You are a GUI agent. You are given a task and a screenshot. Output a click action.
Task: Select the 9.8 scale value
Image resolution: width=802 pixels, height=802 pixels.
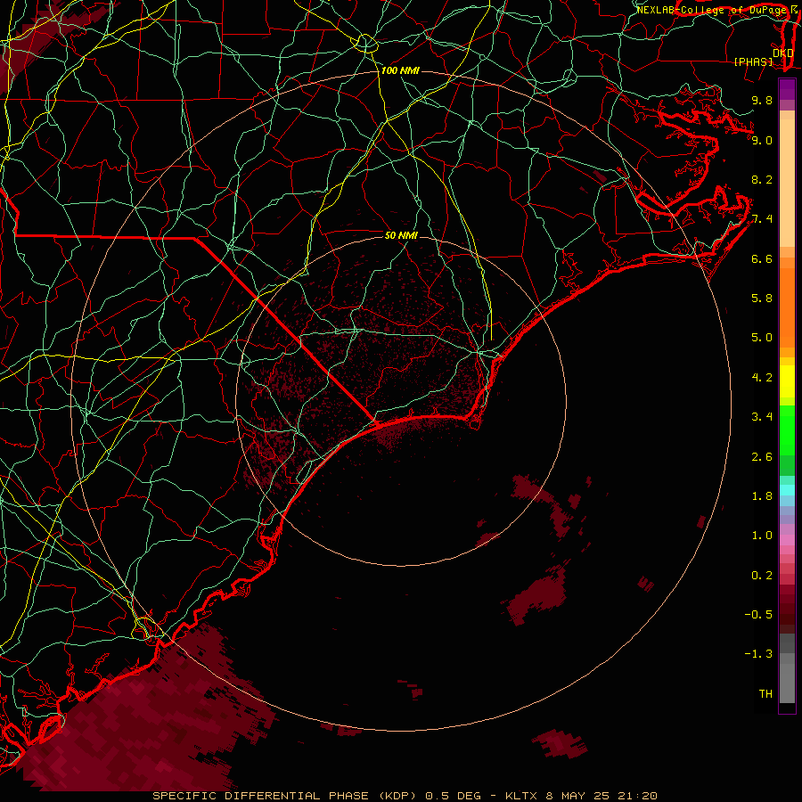(762, 100)
